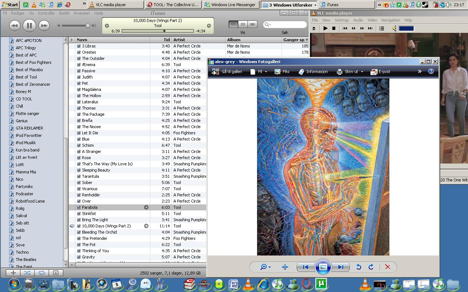Screen dimensions: 468x292
Task: Open VLC Navigation menu
Action: [x=390, y=20]
